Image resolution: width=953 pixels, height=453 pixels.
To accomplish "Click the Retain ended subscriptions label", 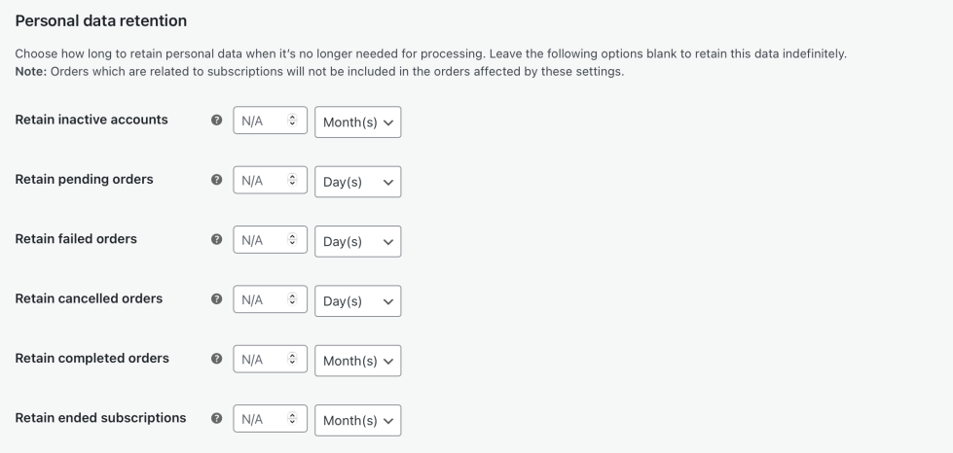I will [100, 418].
